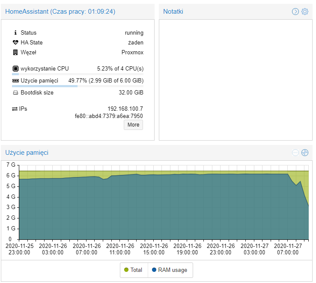Click the Węzeł label
Image resolution: width=316 pixels, height=283 pixels.
click(28, 53)
